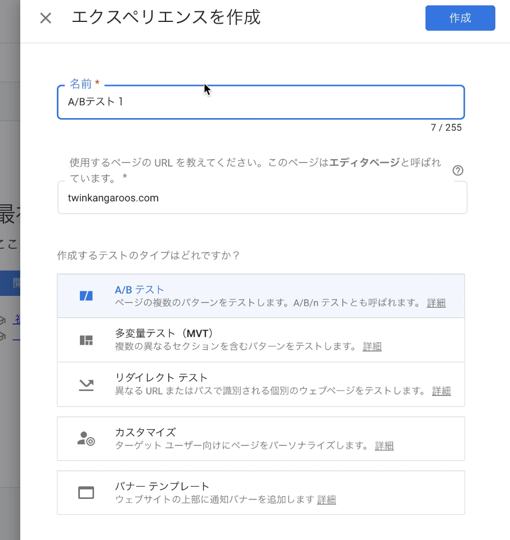This screenshot has width=510, height=540.
Task: Click the multivariate grid icon
Action: [x=86, y=340]
